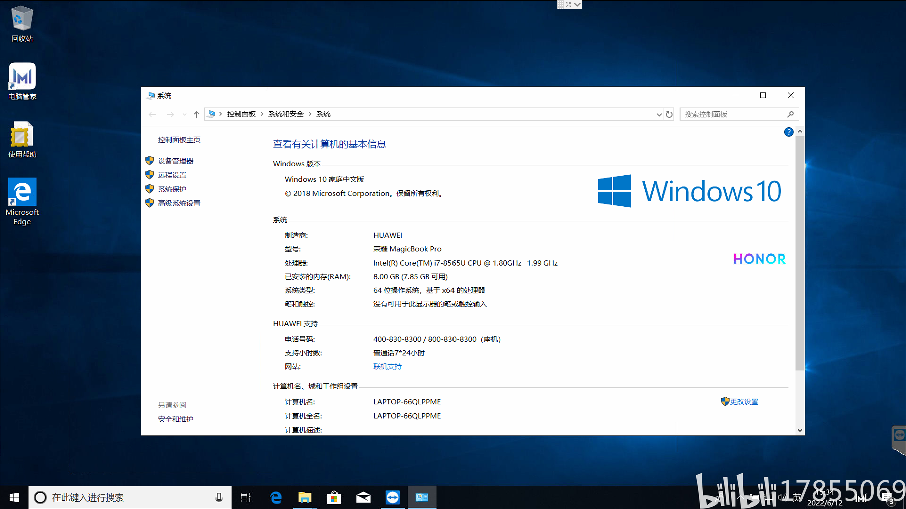The width and height of the screenshot is (906, 509).
Task: Click the TeamViewer side panel tab at right edge
Action: pos(899,440)
